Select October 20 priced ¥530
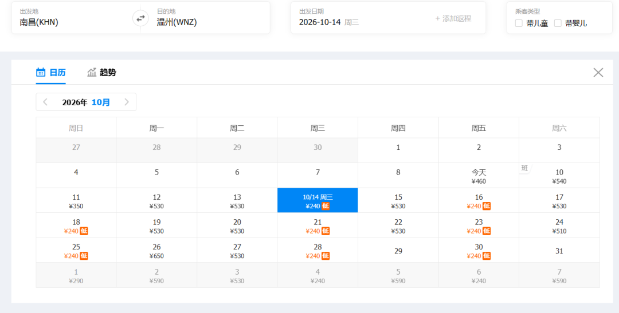Screen dimensions: 619x313 pyautogui.click(x=237, y=225)
